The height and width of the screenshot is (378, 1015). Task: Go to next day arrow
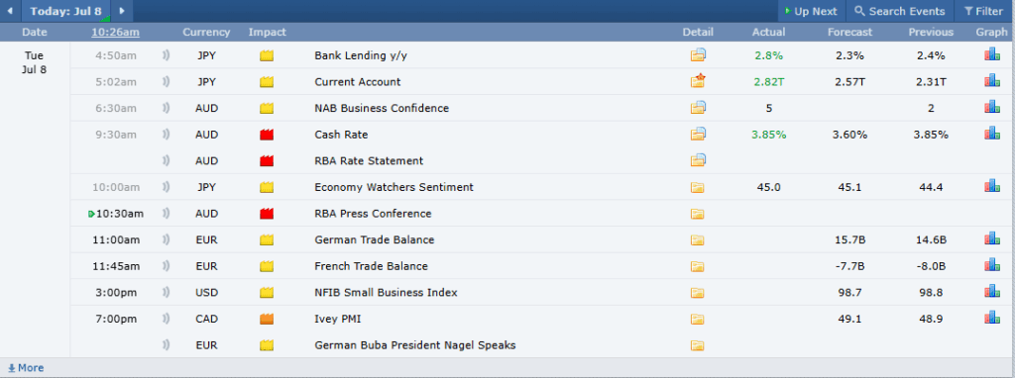pos(122,11)
